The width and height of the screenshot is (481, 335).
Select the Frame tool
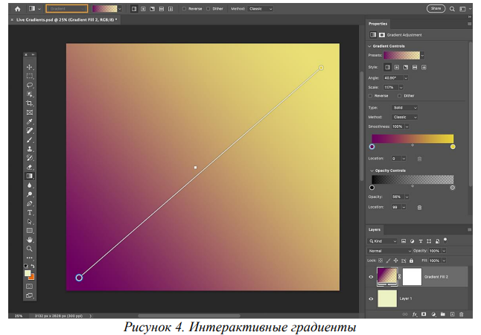click(x=30, y=112)
